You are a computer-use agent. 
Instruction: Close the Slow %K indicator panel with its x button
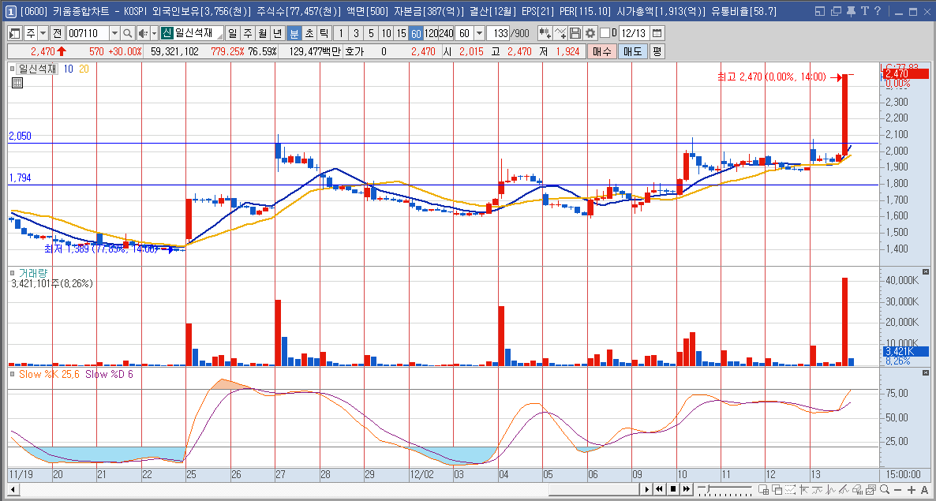coord(926,372)
